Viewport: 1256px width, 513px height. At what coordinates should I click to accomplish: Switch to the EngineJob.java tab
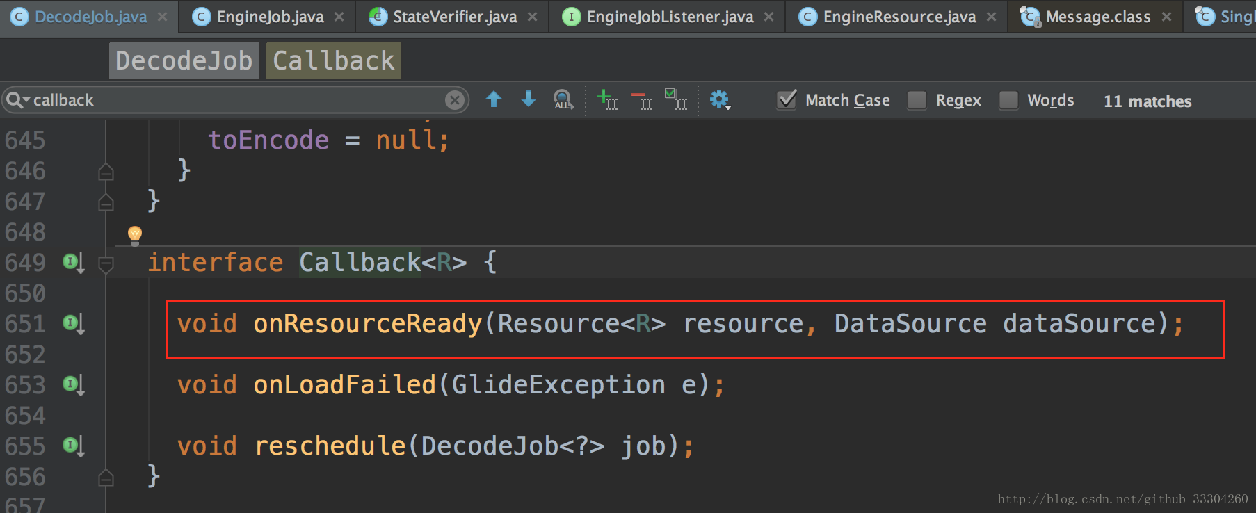coord(268,17)
